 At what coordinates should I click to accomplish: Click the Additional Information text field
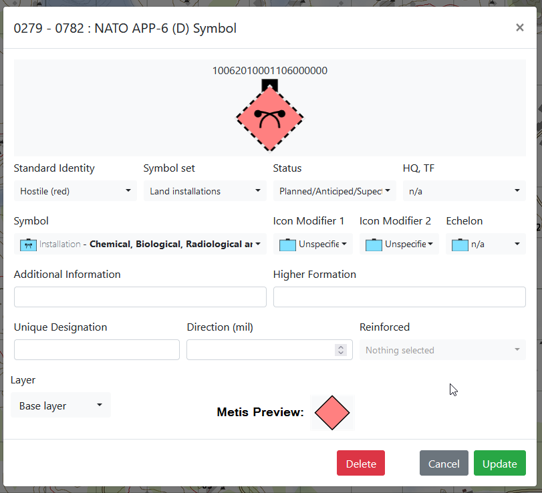(x=140, y=297)
